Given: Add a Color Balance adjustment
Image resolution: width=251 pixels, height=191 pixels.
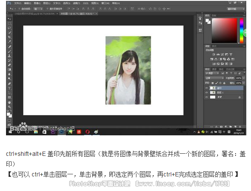Looking at the screenshot, I should (216, 59).
